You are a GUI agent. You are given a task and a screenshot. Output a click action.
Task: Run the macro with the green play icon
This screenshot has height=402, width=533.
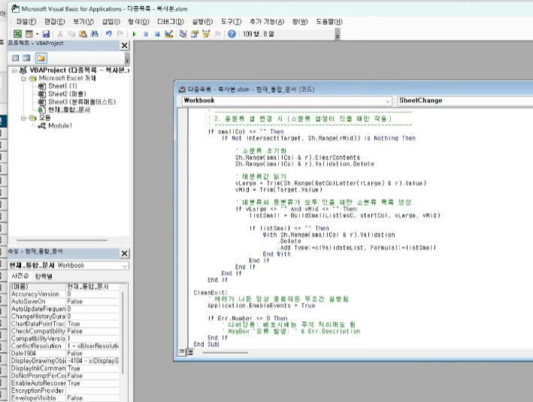(135, 34)
